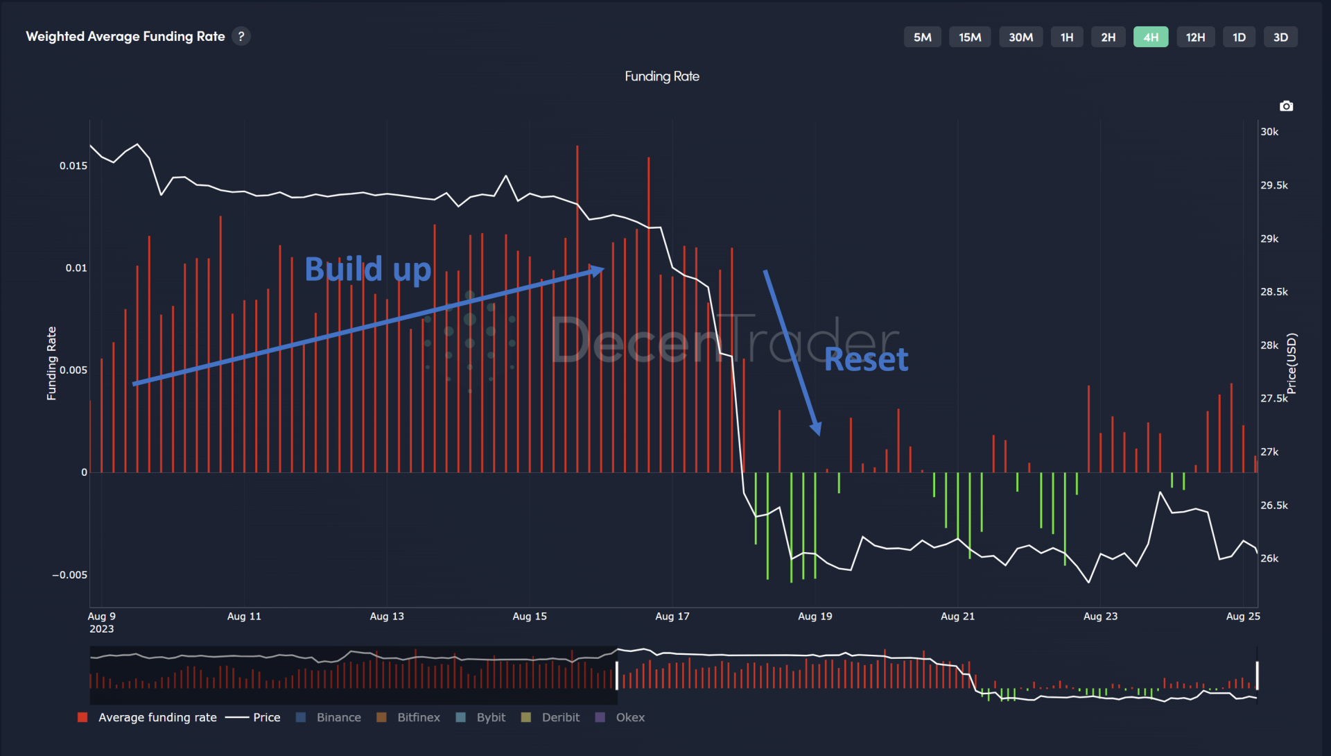The width and height of the screenshot is (1331, 756).
Task: Select the 5M timeframe
Action: [x=922, y=37]
